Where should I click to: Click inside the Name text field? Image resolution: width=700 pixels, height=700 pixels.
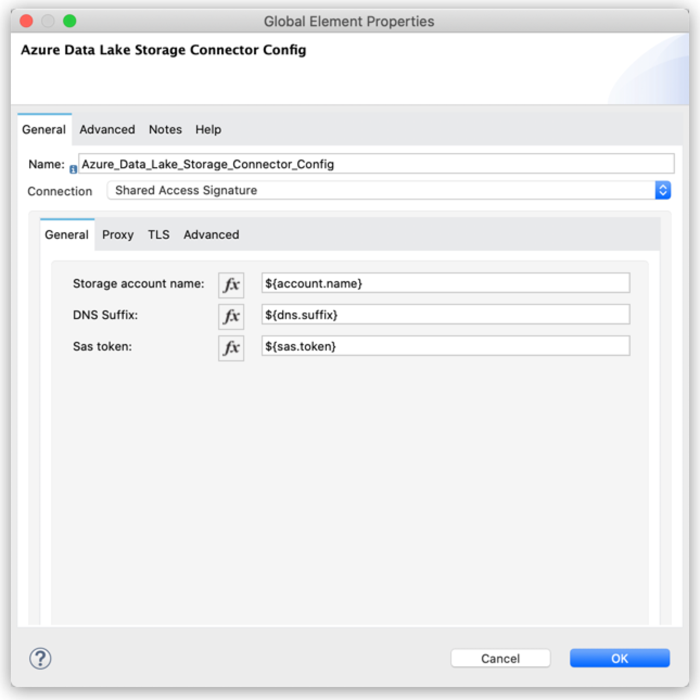pos(374,164)
